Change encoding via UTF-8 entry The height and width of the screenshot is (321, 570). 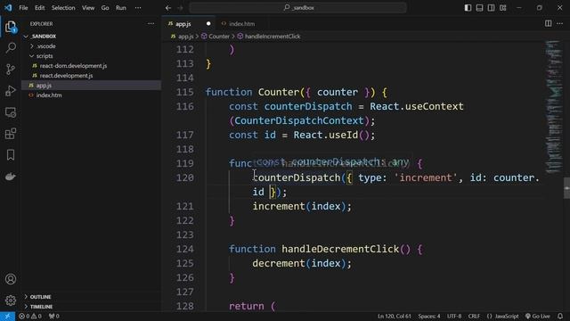coord(454,317)
